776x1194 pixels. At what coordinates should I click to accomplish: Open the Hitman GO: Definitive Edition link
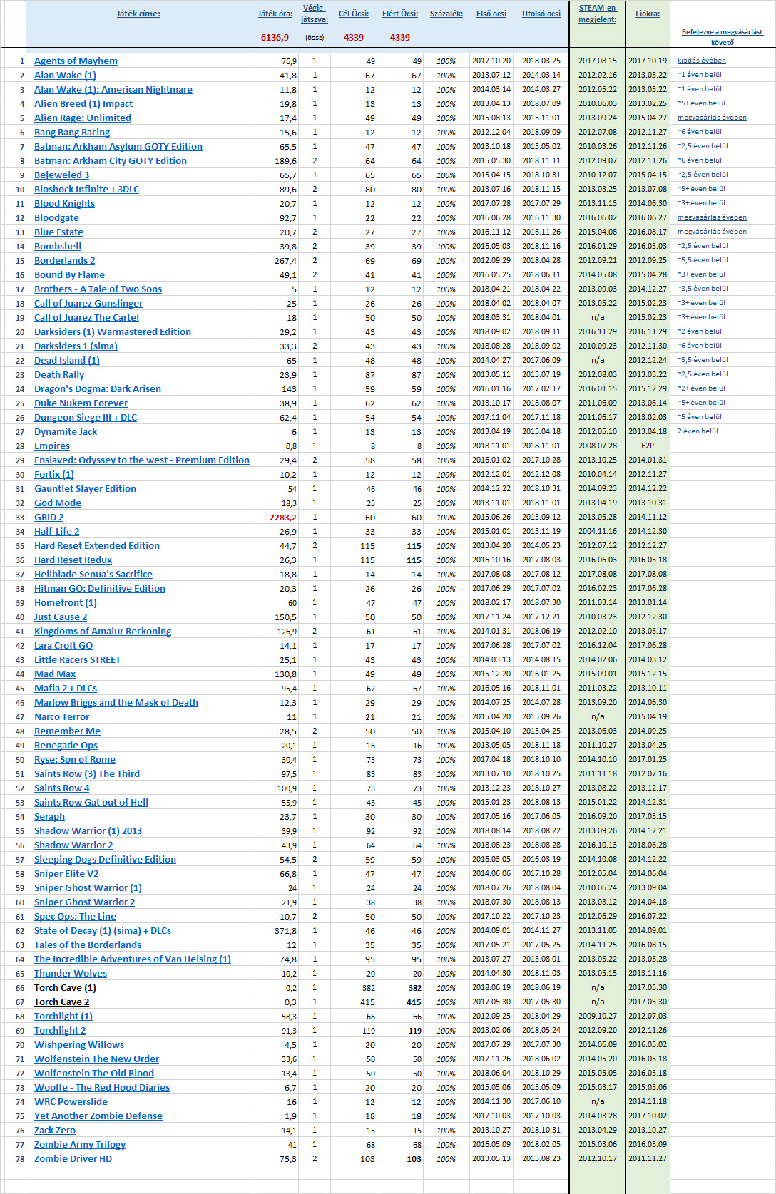(x=100, y=589)
